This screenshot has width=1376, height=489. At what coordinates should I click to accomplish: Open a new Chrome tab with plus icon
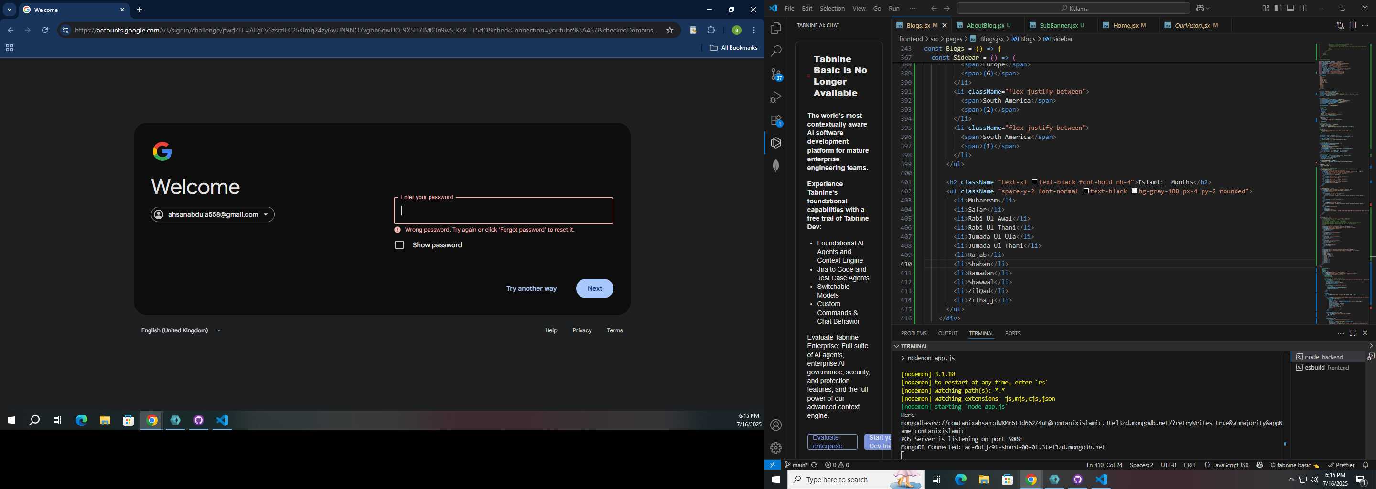pos(140,10)
